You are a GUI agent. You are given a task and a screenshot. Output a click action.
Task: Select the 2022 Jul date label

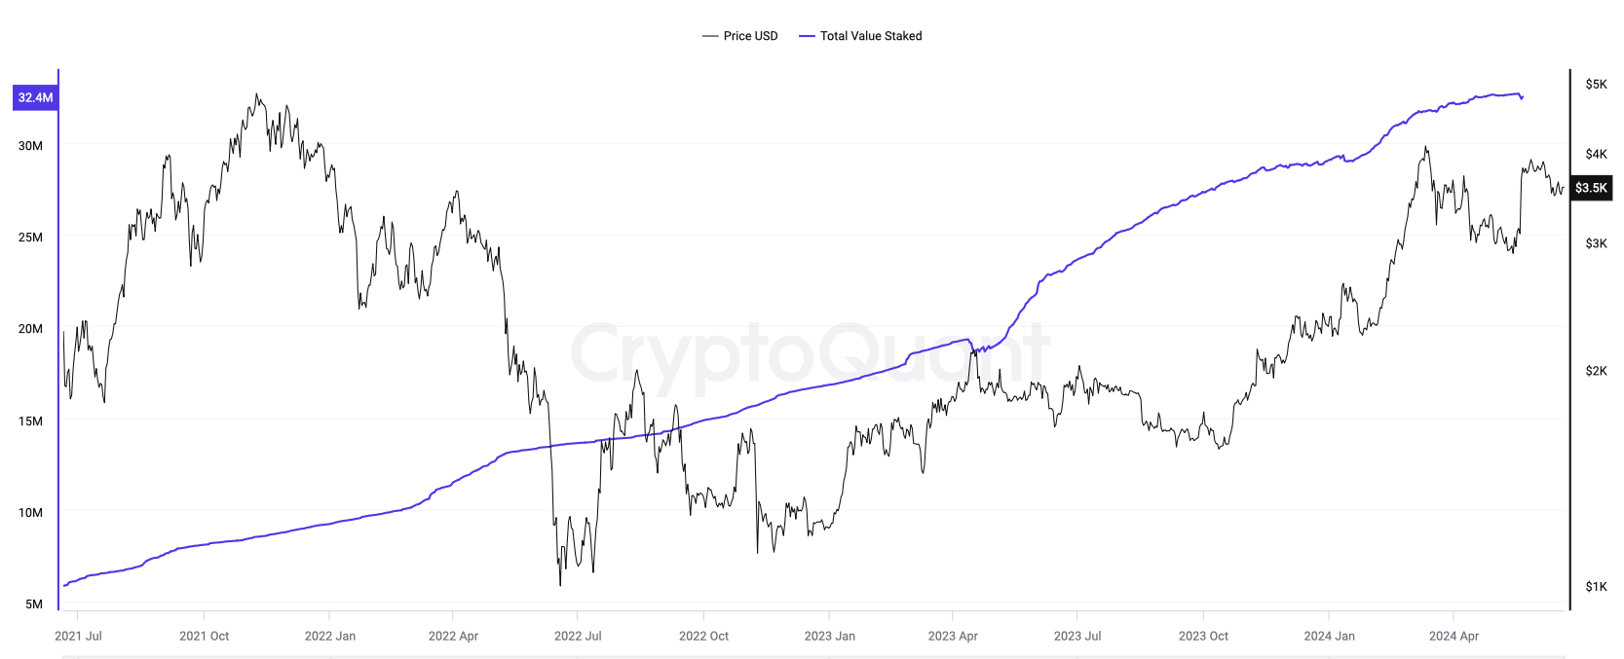tap(578, 636)
